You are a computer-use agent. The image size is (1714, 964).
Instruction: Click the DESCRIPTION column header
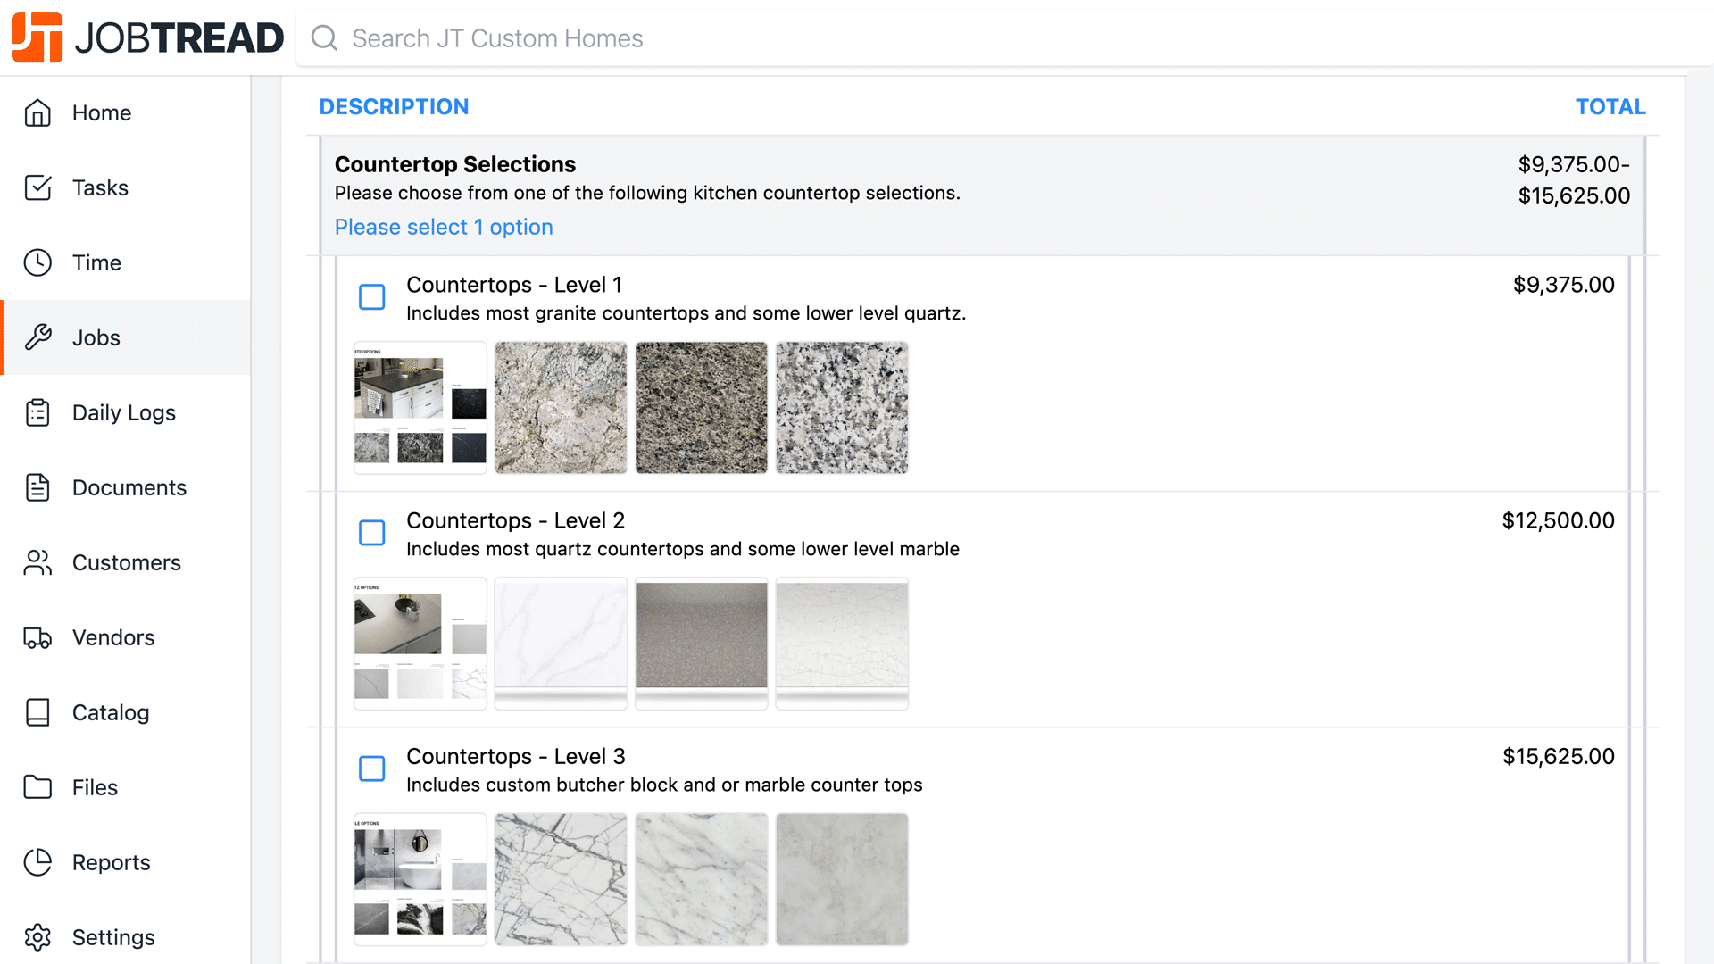click(x=394, y=106)
